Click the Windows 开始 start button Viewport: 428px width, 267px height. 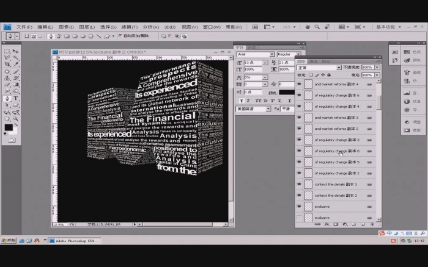pos(10,241)
